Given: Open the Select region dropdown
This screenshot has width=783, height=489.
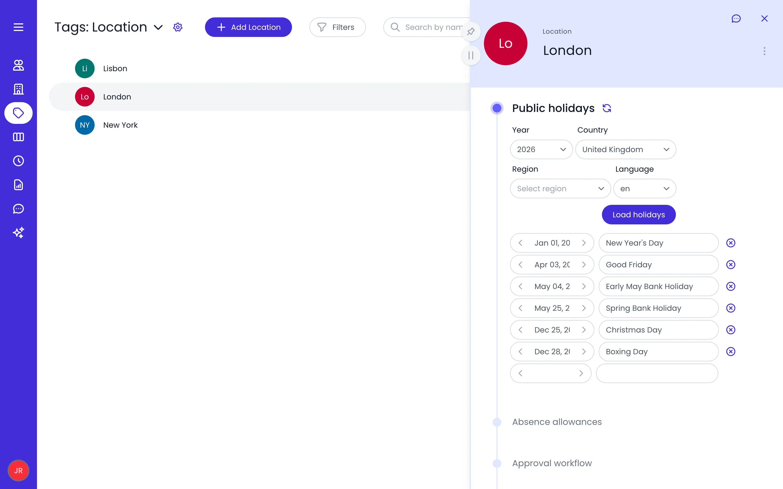Looking at the screenshot, I should coord(560,189).
